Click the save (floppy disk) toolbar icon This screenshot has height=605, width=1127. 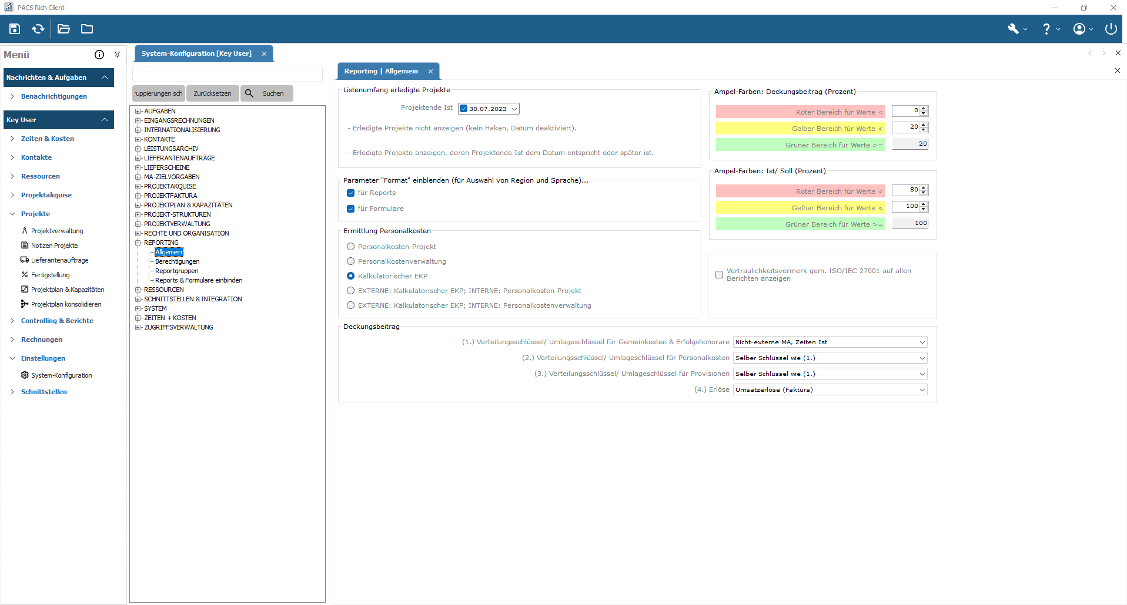pyautogui.click(x=14, y=29)
